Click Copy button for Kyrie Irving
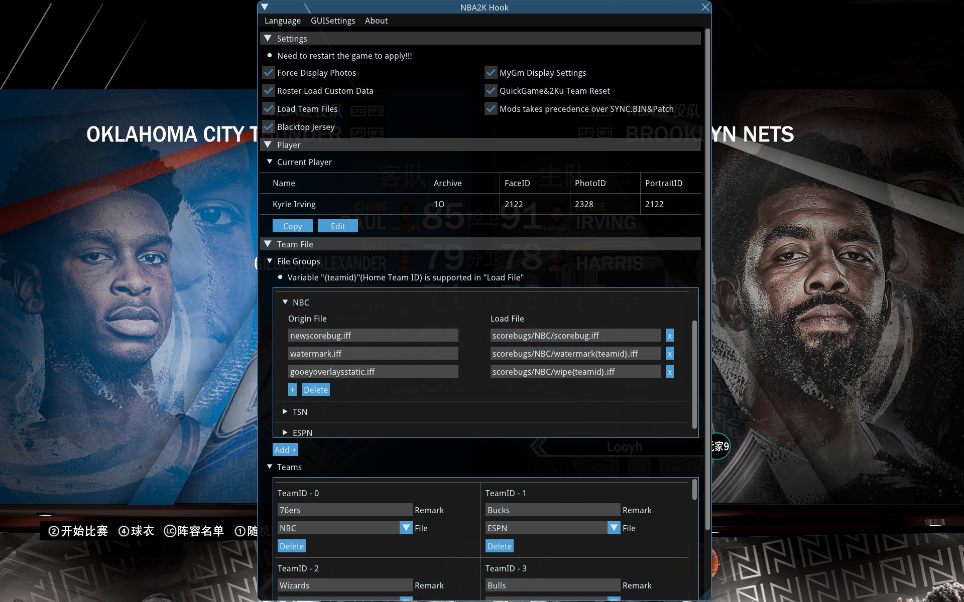The width and height of the screenshot is (964, 602). pyautogui.click(x=292, y=226)
